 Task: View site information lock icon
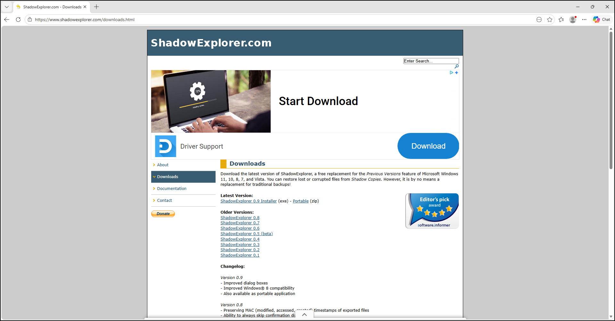coord(30,20)
